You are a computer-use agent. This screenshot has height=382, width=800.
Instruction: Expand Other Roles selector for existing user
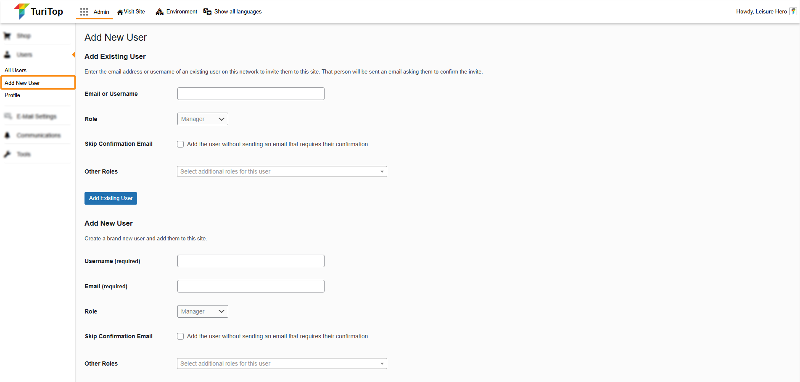[282, 171]
